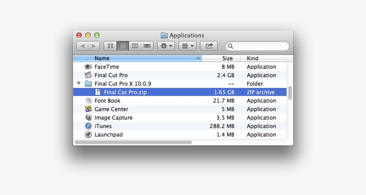Select the Launchpad app icon
This screenshot has height=195, width=366.
(88, 135)
